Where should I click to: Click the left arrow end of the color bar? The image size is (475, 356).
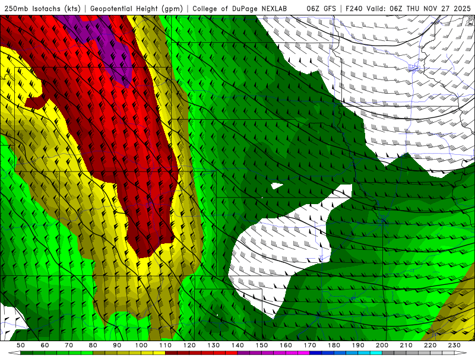14,353
